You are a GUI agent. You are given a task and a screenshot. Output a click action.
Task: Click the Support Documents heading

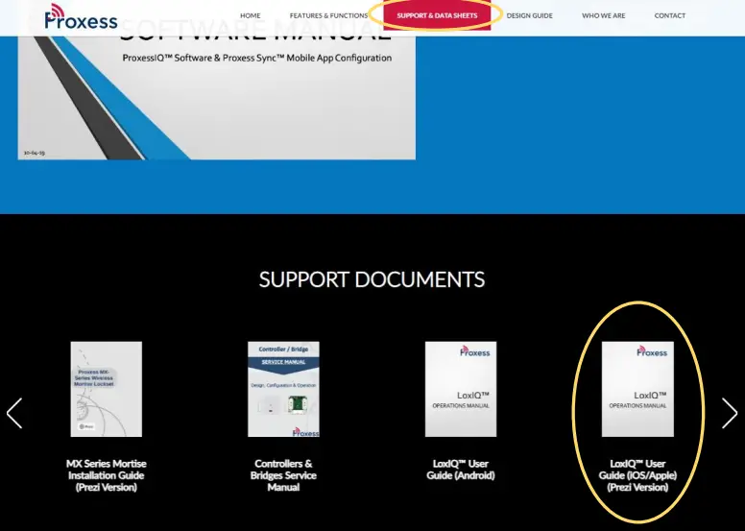click(x=372, y=279)
